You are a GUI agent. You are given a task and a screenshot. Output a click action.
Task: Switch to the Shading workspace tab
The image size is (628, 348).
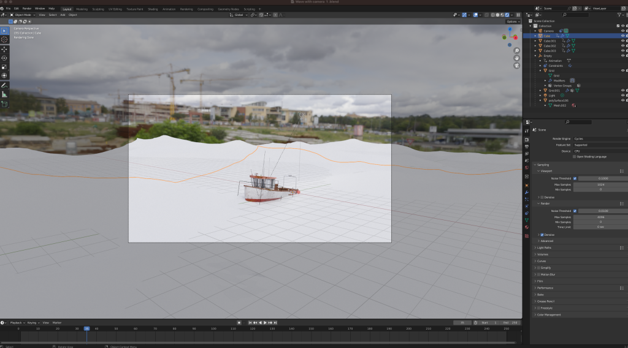point(153,9)
